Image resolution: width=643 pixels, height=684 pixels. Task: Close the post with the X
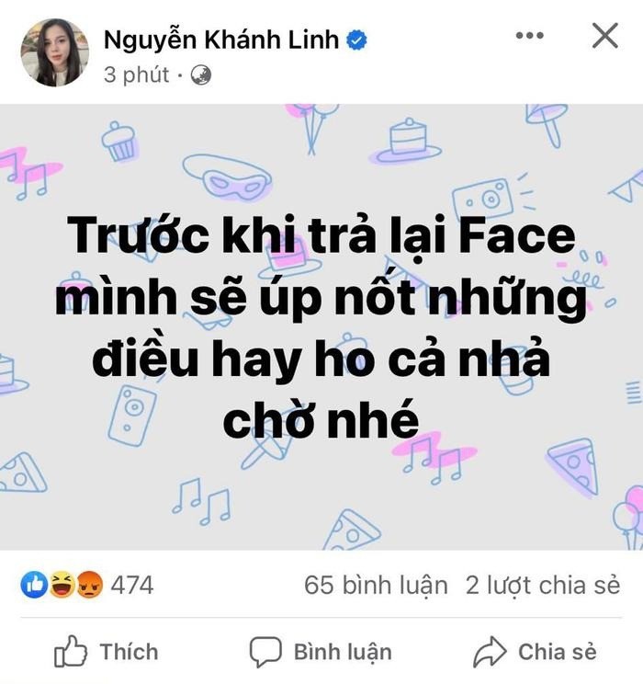point(605,36)
